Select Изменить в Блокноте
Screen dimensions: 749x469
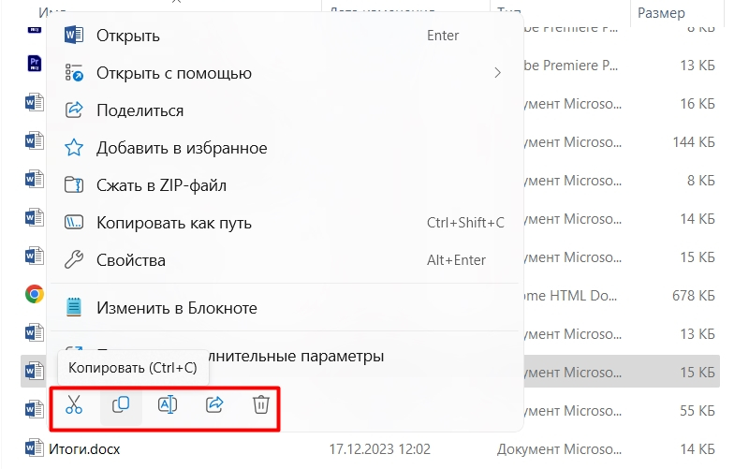coord(176,307)
